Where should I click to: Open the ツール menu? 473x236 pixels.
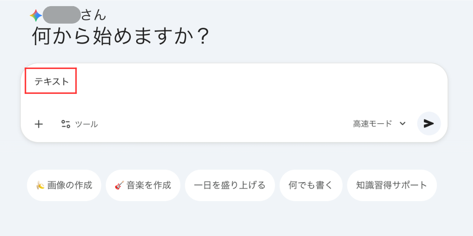[x=86, y=124]
